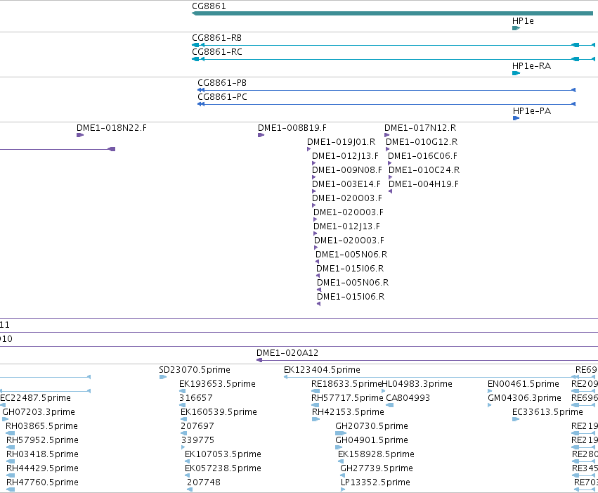This screenshot has width=598, height=493.
Task: Click the teal CG8861 gene bar
Action: pos(392,14)
